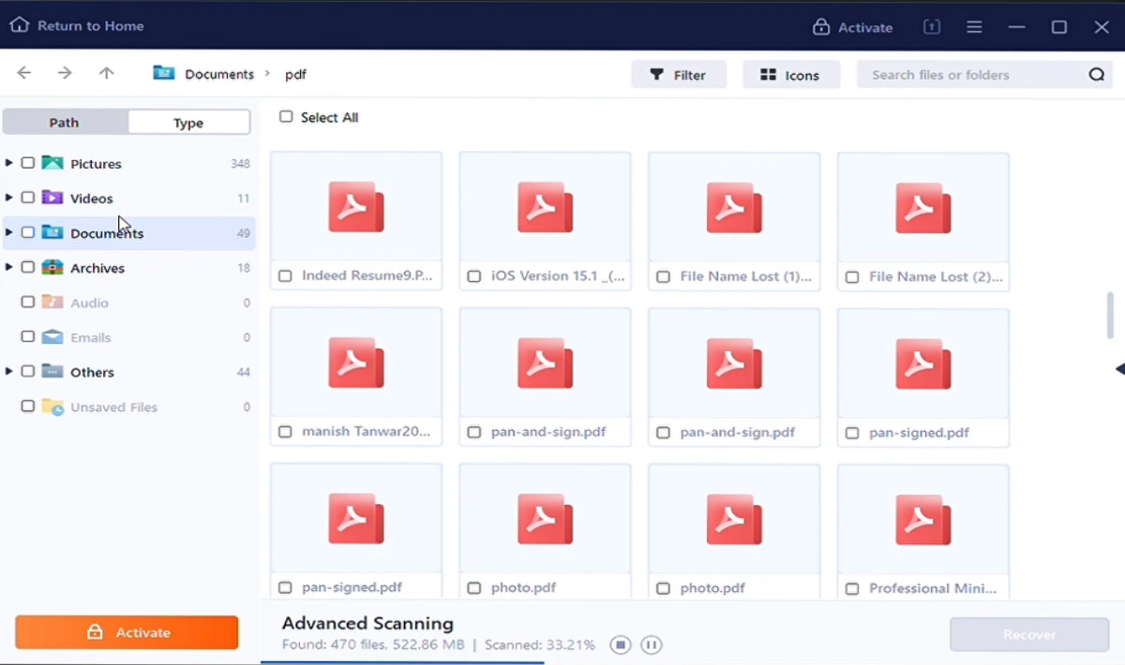Expand the Documents tree item

[8, 232]
